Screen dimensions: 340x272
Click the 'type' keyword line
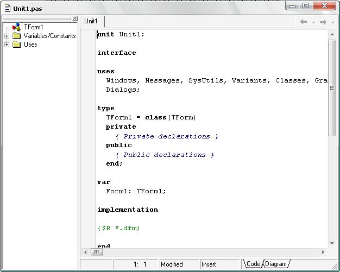point(106,109)
